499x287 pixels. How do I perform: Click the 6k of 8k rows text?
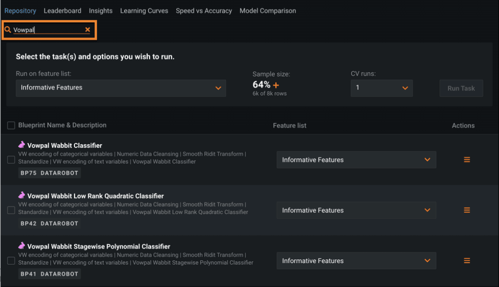point(269,93)
